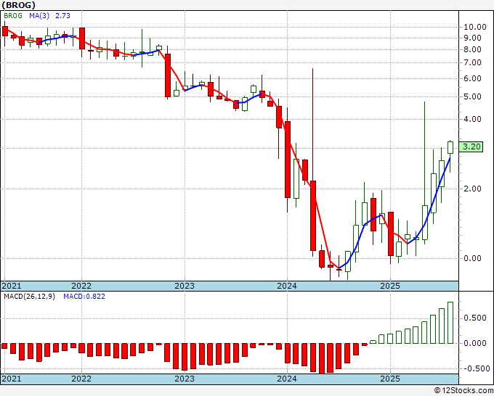The height and width of the screenshot is (396, 494).
Task: Click 2025 on the price chart timeline
Action: 390,286
